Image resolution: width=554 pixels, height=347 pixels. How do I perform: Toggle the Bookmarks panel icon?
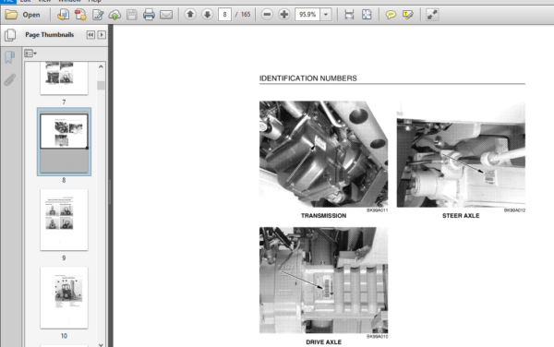10,57
